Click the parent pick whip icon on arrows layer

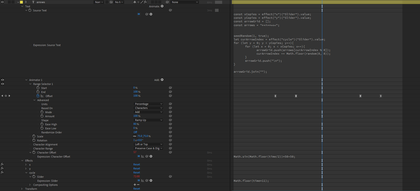167,2
